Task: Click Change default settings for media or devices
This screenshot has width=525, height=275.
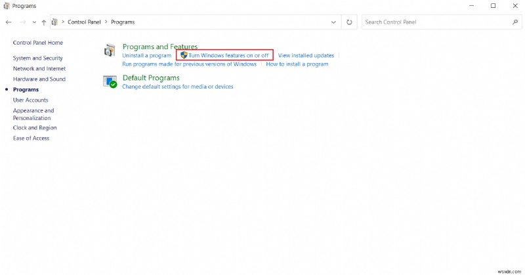Action: [178, 87]
